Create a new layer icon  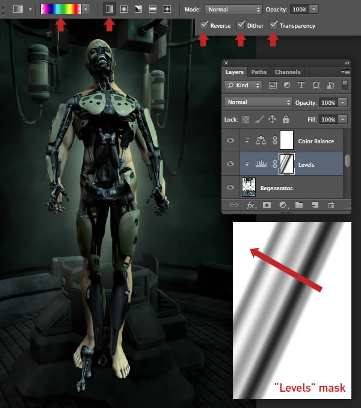(x=315, y=205)
